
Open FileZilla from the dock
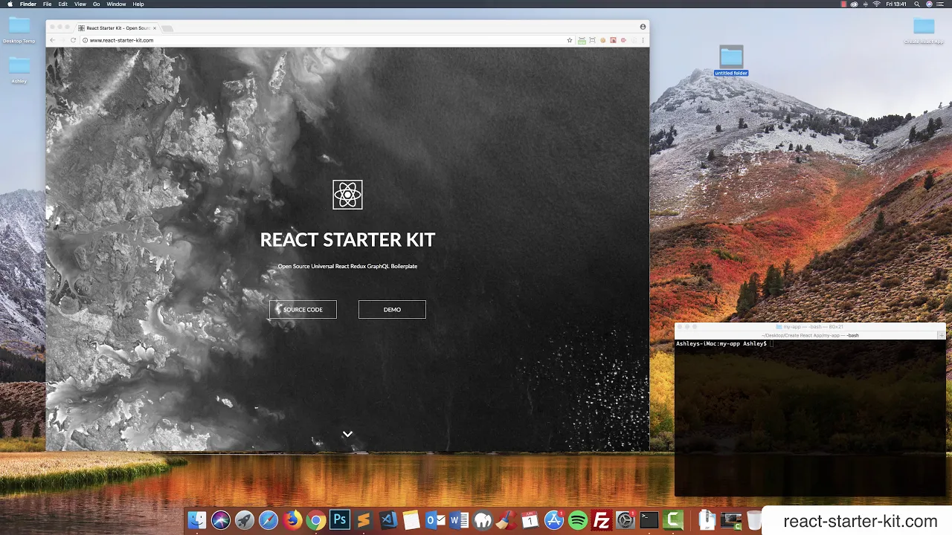602,520
